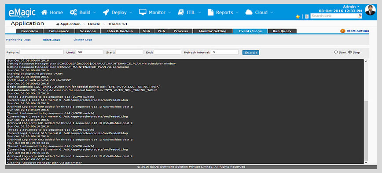The width and height of the screenshot is (382, 173).
Task: Expand the Build menu chevron
Action: tap(94, 13)
